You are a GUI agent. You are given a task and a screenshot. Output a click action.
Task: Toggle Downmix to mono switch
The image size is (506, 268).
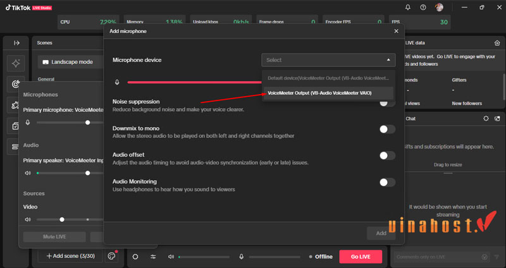pos(387,130)
